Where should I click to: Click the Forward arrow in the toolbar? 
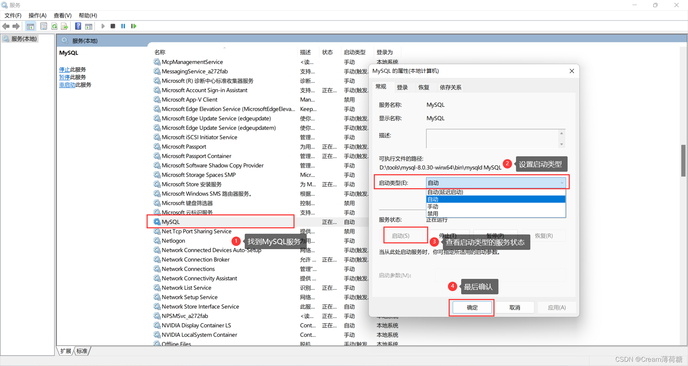[x=16, y=26]
